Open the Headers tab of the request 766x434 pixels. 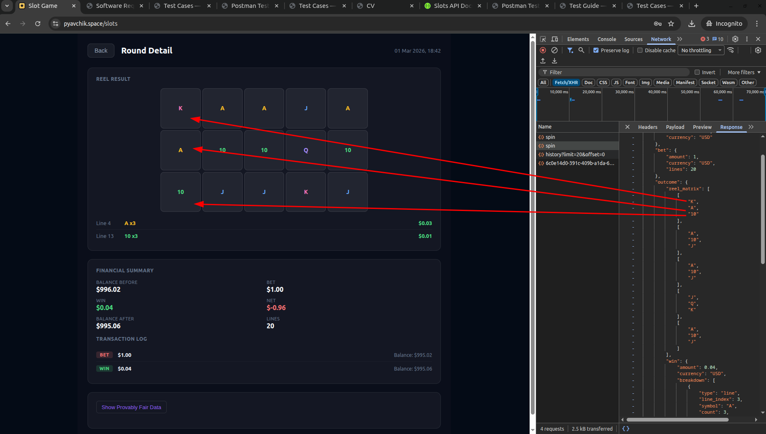point(647,127)
